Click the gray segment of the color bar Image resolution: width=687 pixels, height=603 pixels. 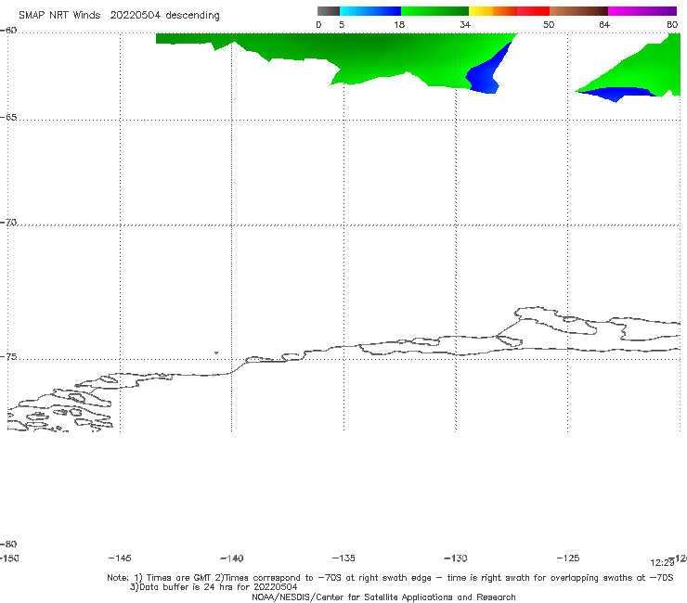(x=328, y=11)
